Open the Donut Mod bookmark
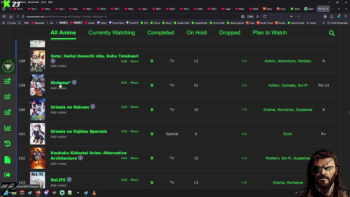Viewport: 350px width, 197px height. click(116, 23)
